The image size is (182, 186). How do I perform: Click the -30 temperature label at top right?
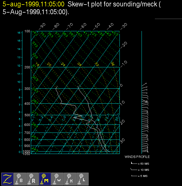coord(123,26)
